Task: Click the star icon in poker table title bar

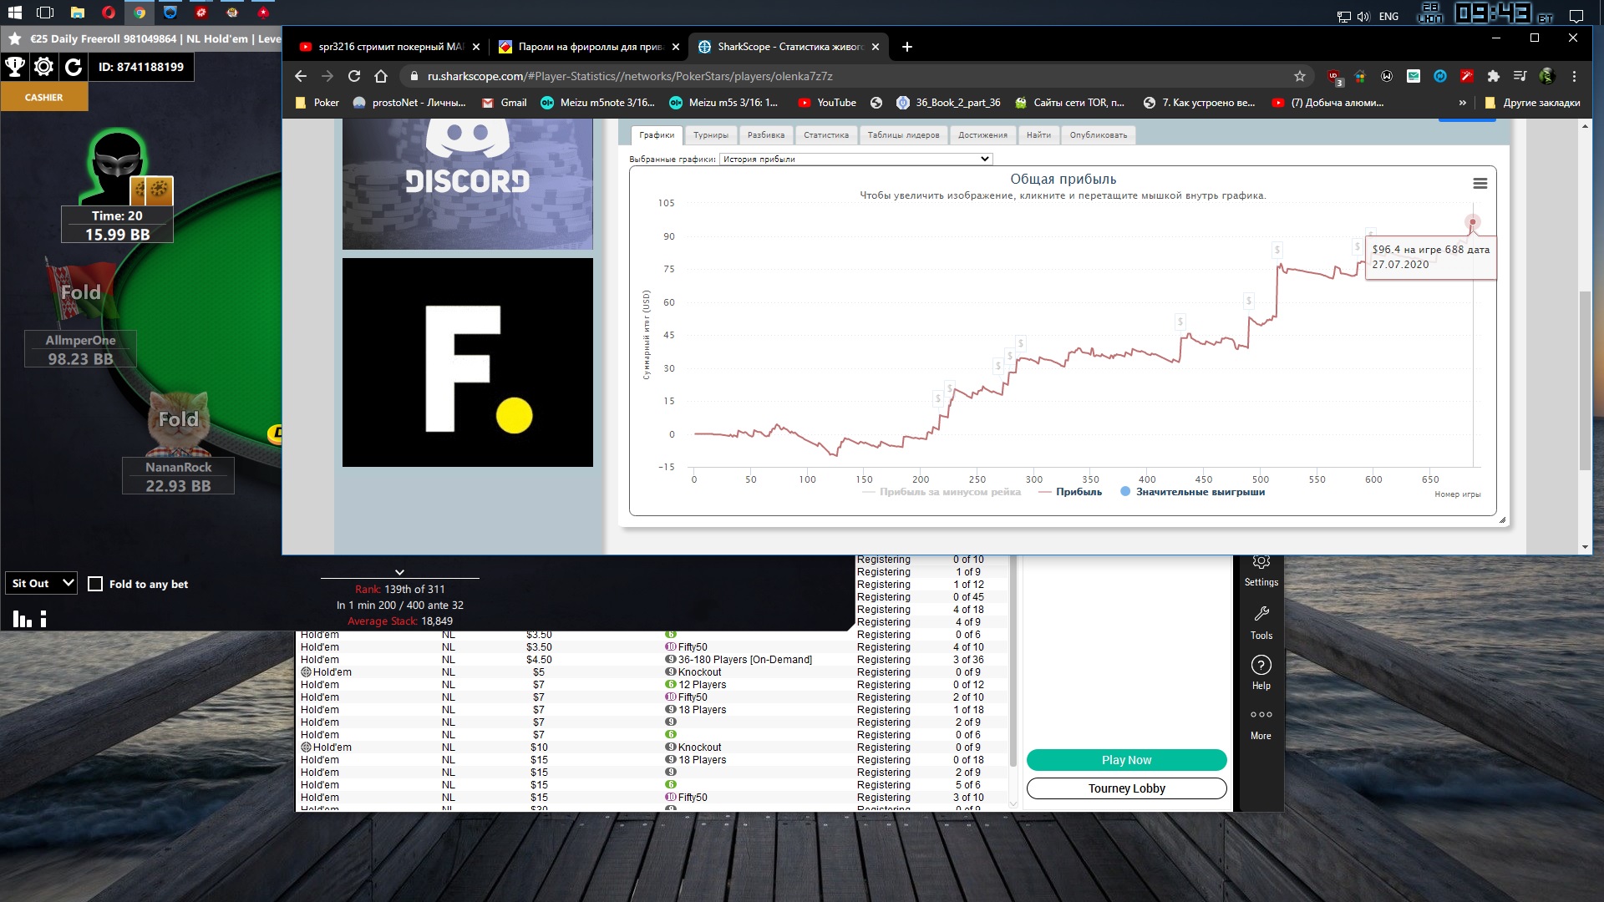Action: coord(15,38)
